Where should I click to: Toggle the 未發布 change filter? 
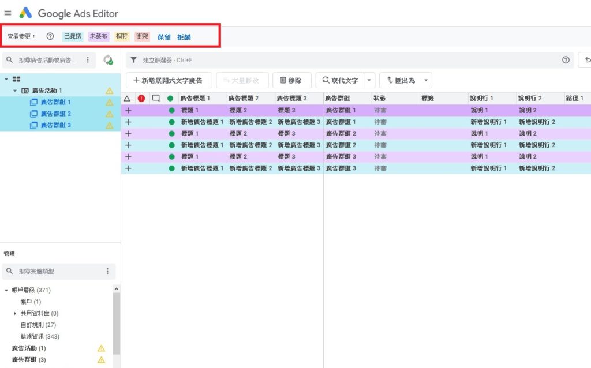(x=99, y=36)
